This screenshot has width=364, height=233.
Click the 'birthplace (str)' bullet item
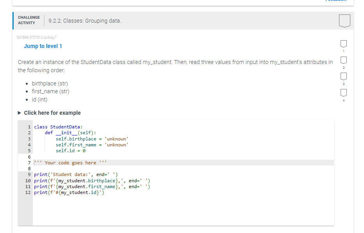coord(50,84)
